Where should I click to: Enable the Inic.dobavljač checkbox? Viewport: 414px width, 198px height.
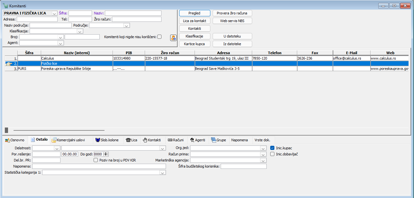pyautogui.click(x=272, y=154)
